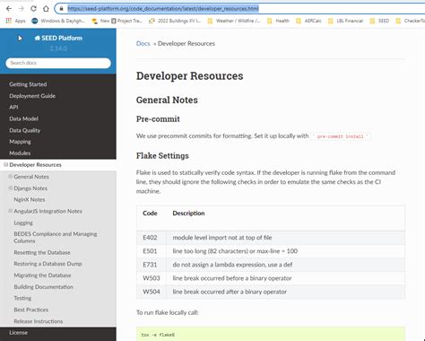Select the browser address bar URL
The image size is (425, 341).
(x=163, y=9)
